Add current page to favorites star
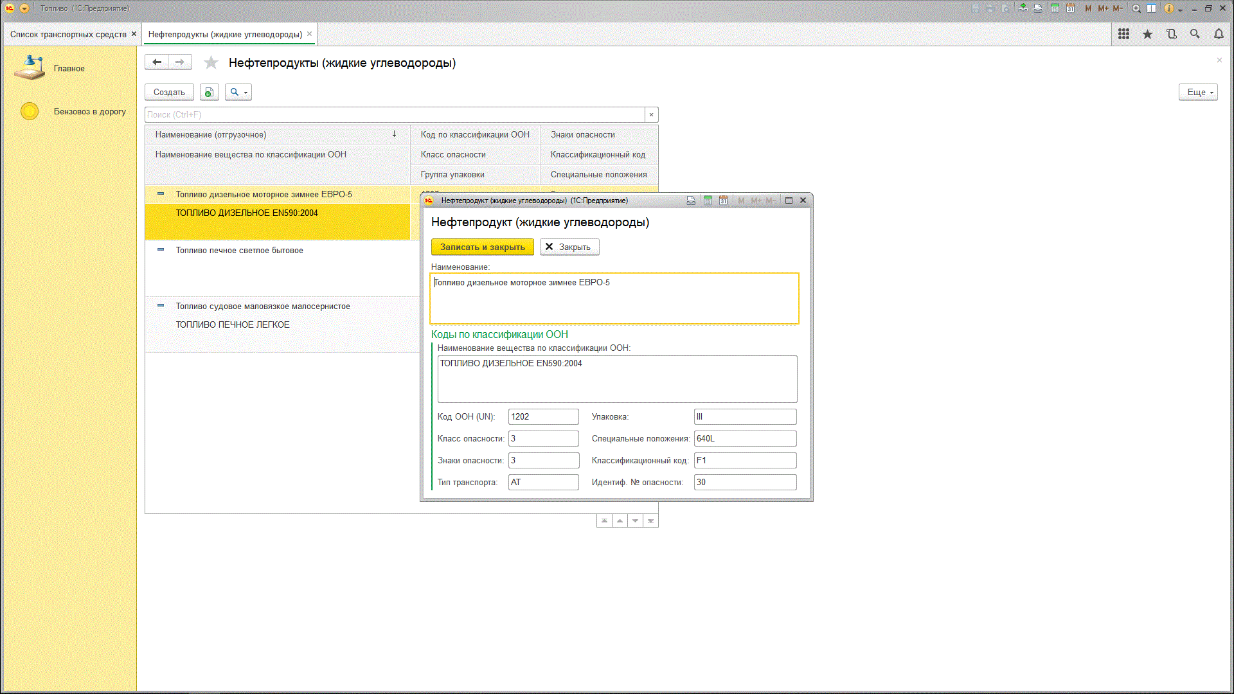 211,62
